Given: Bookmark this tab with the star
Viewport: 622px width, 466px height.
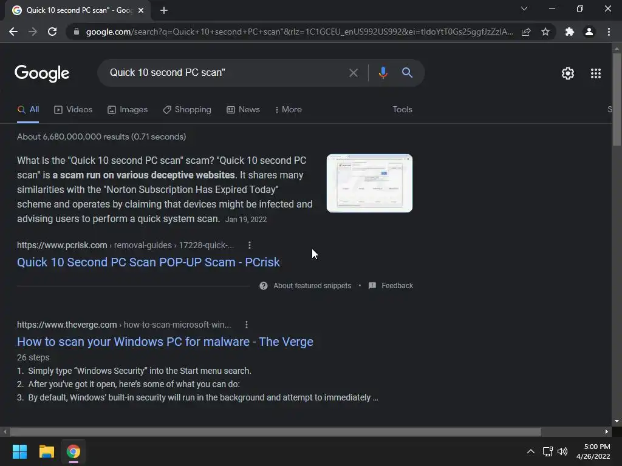Looking at the screenshot, I should [x=545, y=32].
